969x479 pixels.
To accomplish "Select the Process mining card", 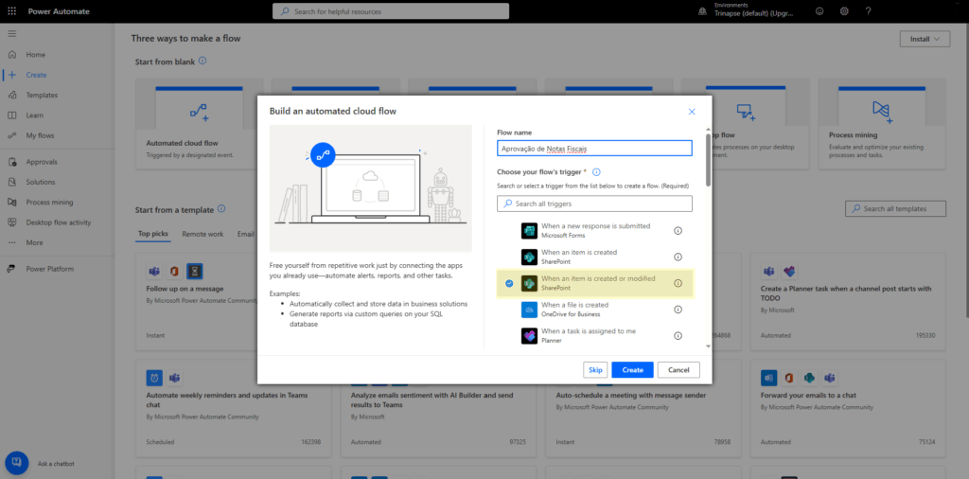I will click(882, 124).
